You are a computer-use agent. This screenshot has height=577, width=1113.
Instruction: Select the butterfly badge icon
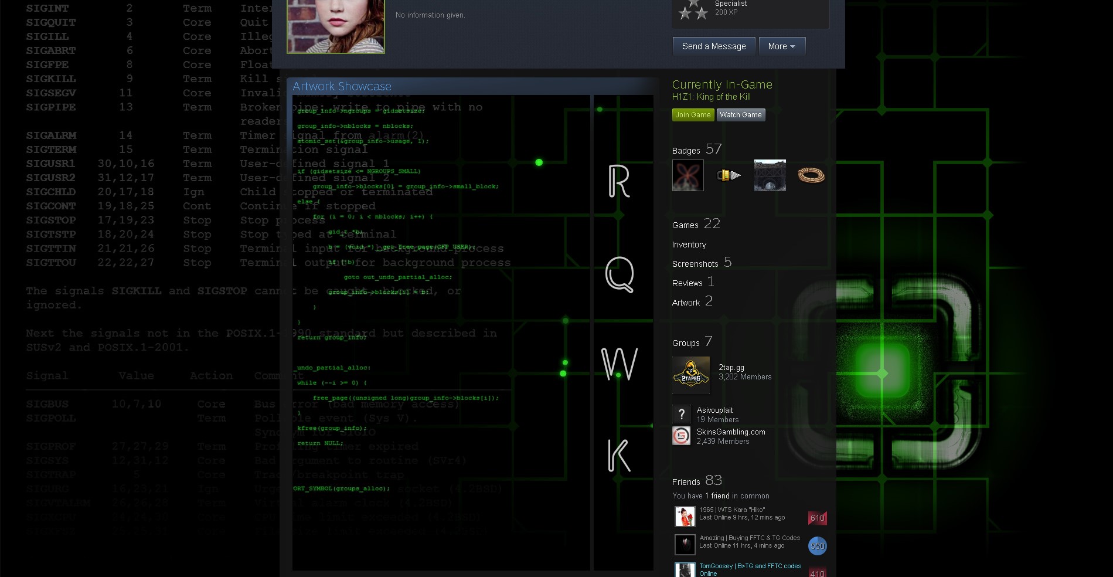(x=688, y=175)
